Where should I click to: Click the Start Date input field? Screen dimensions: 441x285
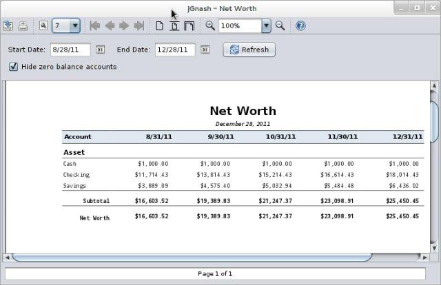coord(70,50)
